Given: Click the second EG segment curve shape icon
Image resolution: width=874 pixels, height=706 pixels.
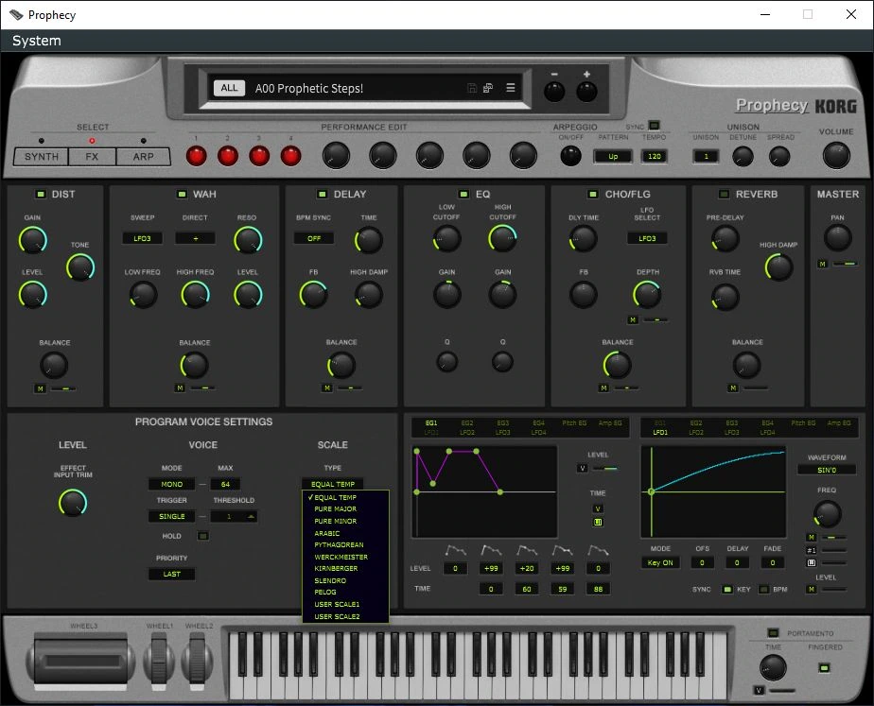Looking at the screenshot, I should click(x=491, y=551).
